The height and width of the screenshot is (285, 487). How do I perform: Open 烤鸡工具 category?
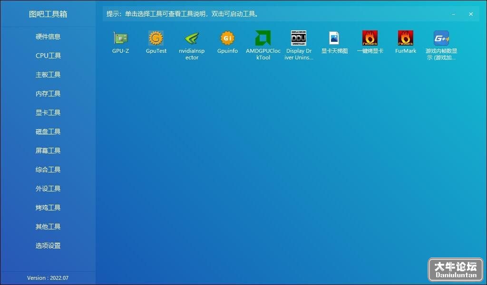[x=48, y=208]
